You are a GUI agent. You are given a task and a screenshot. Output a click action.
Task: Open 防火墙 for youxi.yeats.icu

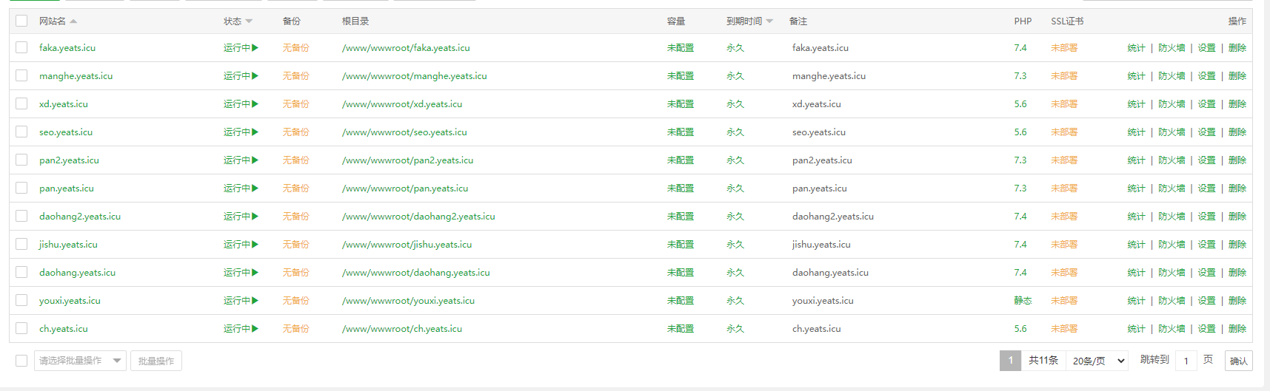pos(1172,301)
